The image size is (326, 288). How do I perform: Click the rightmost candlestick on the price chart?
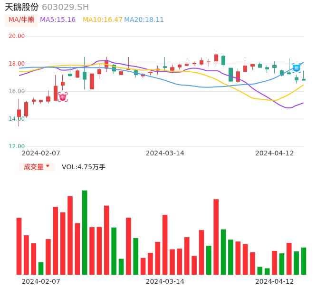coord(304,79)
